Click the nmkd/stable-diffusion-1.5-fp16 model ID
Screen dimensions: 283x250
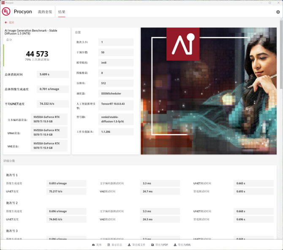116,119
